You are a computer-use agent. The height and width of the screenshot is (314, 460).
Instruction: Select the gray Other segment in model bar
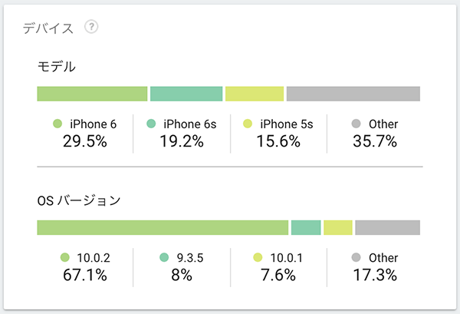tap(353, 94)
